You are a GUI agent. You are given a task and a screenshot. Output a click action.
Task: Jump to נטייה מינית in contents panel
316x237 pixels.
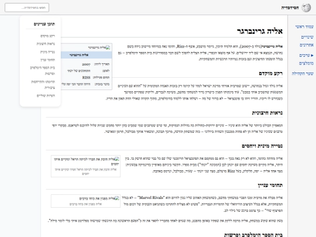coord(47,52)
